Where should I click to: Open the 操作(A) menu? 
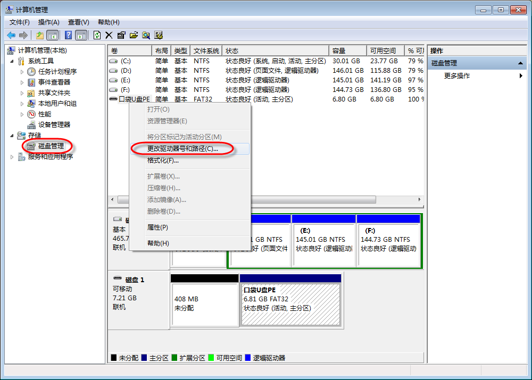pos(49,22)
